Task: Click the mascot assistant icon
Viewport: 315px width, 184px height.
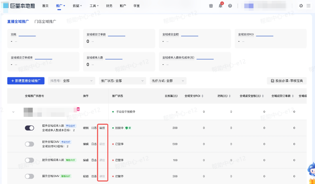Action: coord(311,170)
